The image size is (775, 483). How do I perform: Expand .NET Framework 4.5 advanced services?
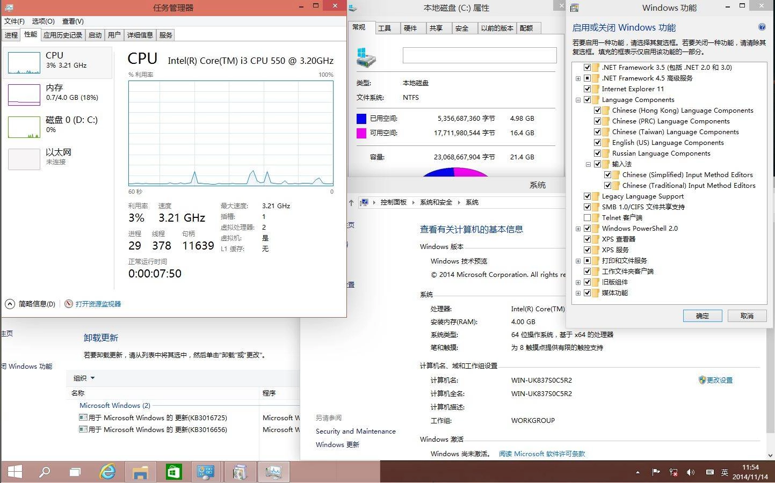pyautogui.click(x=578, y=78)
